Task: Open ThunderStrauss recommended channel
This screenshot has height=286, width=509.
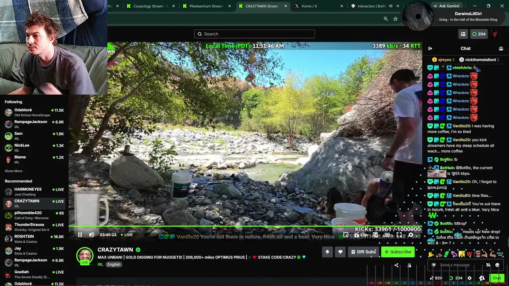Action: (34, 227)
